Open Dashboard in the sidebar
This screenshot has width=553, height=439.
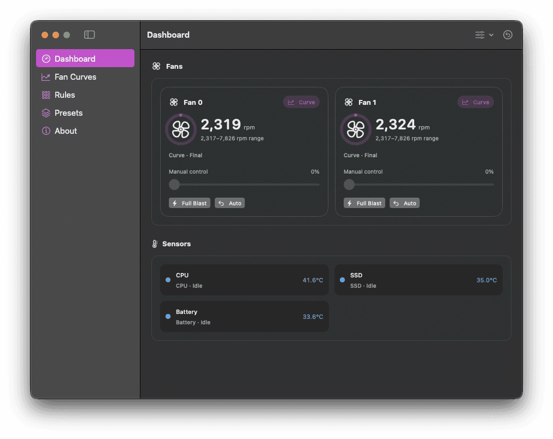[x=85, y=58]
